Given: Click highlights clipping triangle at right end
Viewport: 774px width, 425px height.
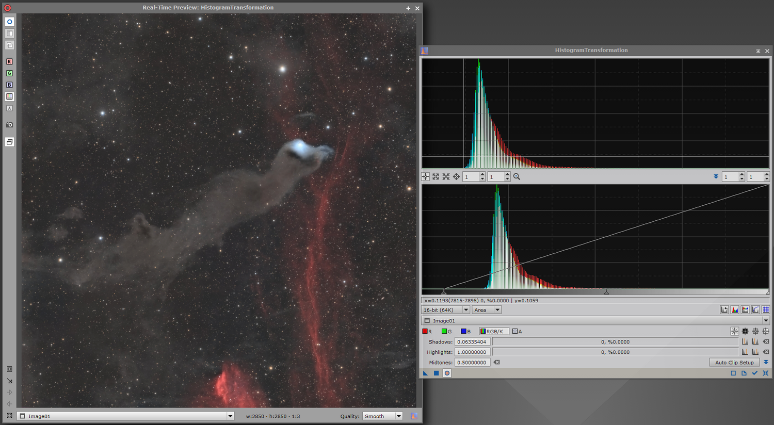Looking at the screenshot, I should pyautogui.click(x=767, y=292).
